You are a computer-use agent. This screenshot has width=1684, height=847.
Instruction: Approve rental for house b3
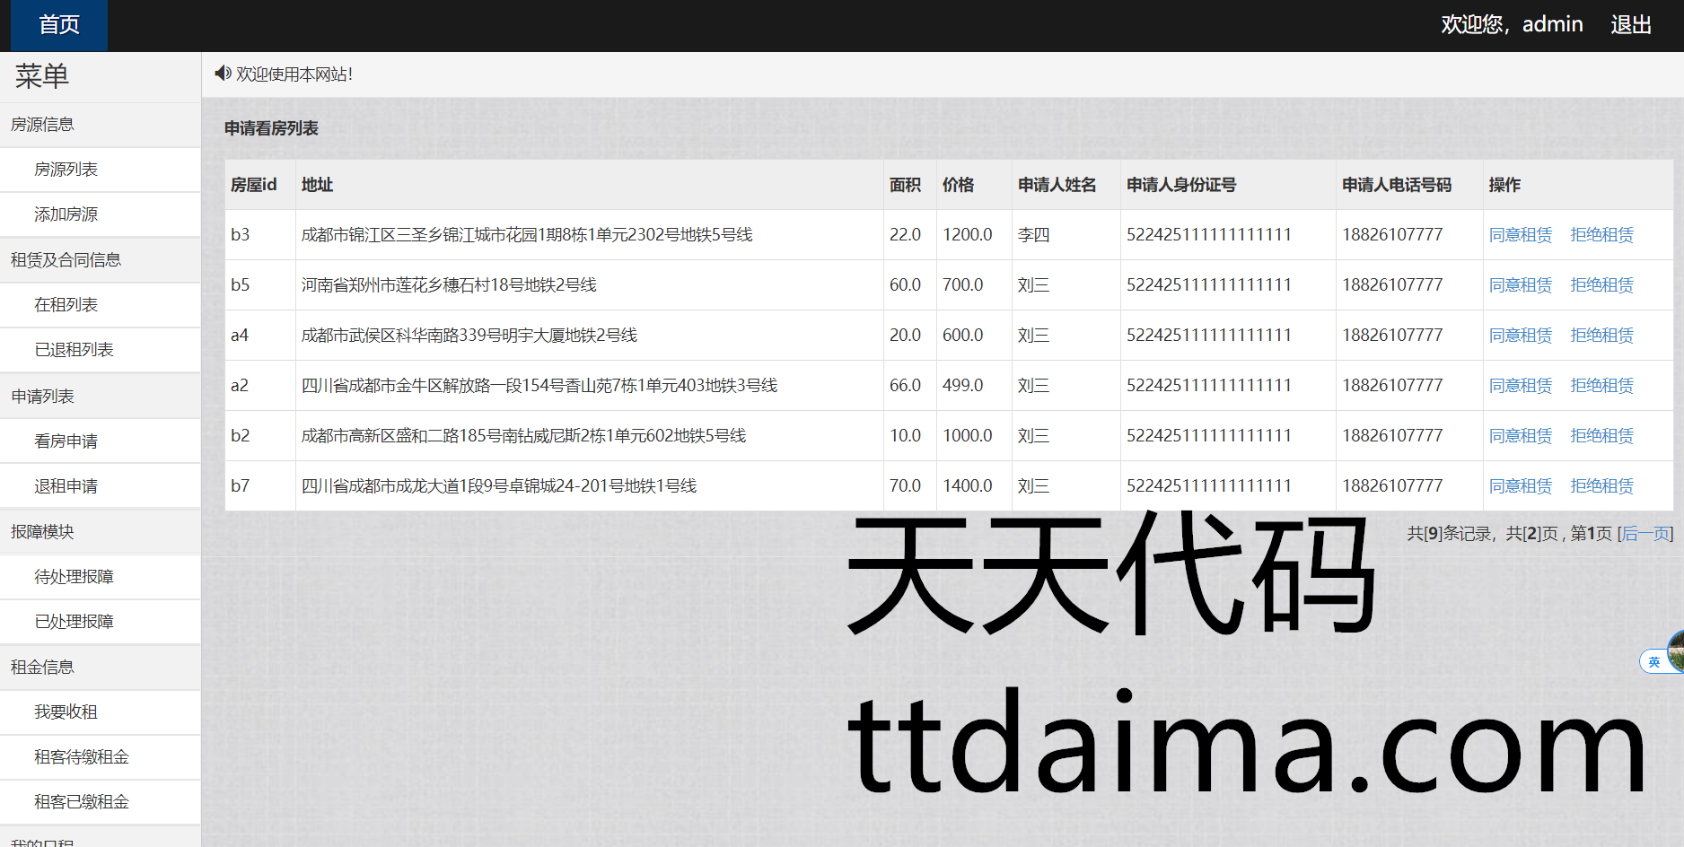coord(1520,235)
